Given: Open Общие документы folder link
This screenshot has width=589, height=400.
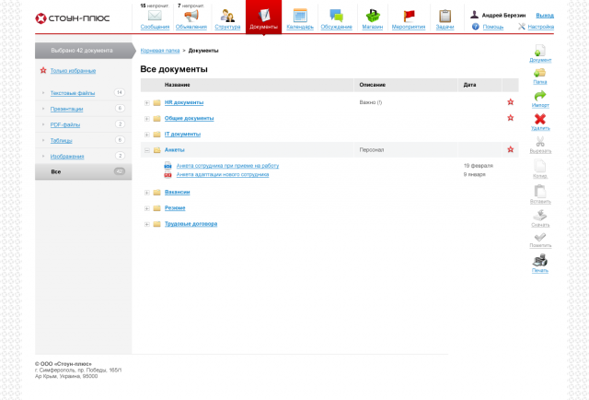Looking at the screenshot, I should (x=190, y=118).
